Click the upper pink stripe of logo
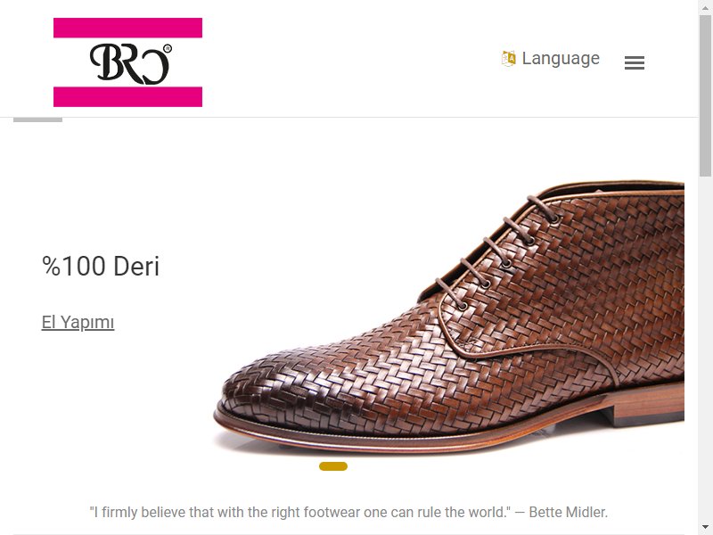The width and height of the screenshot is (713, 535). tap(127, 28)
